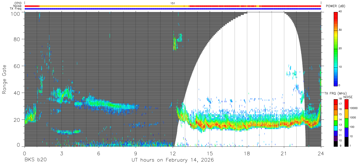This screenshot has width=361, height=166.
Task: Click the 24 tick on the UT hours axis
Action: [x=321, y=153]
